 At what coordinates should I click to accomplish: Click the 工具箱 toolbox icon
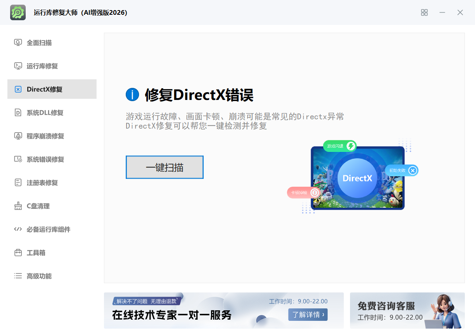tap(18, 253)
